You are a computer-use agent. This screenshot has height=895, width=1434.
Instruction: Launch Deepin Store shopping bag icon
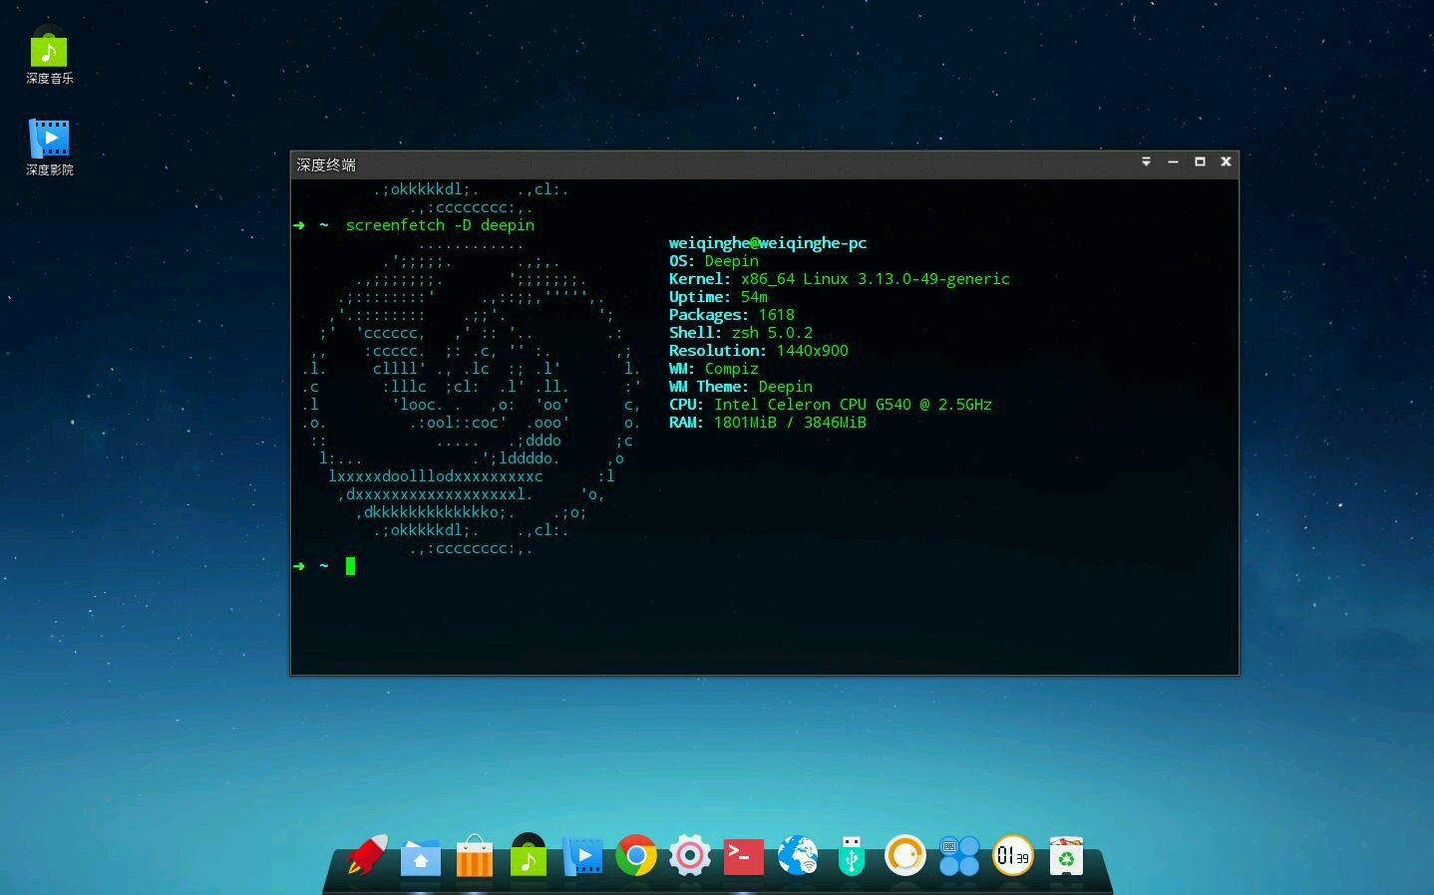pos(474,857)
